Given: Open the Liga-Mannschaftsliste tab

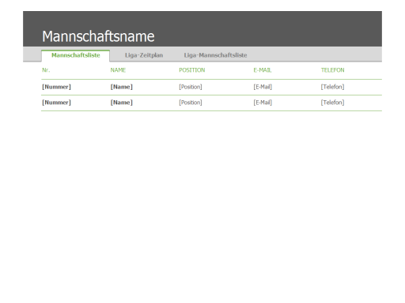Looking at the screenshot, I should tap(215, 55).
